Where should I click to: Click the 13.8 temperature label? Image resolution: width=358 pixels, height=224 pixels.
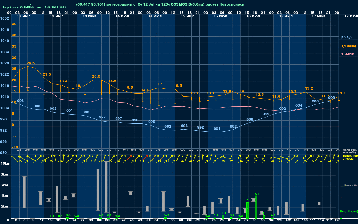pos(227,92)
